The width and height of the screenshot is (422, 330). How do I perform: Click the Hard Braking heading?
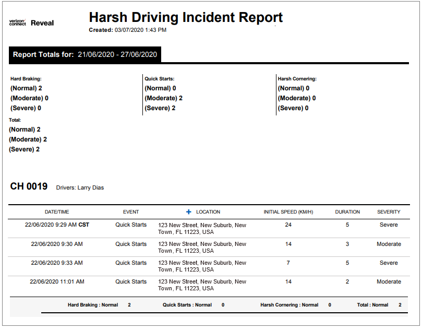26,79
